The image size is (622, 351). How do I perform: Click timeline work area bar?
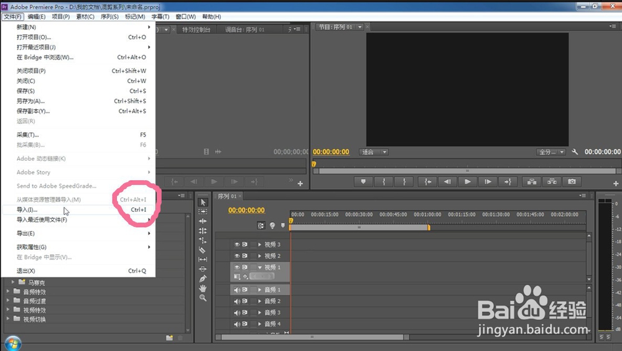pos(360,227)
